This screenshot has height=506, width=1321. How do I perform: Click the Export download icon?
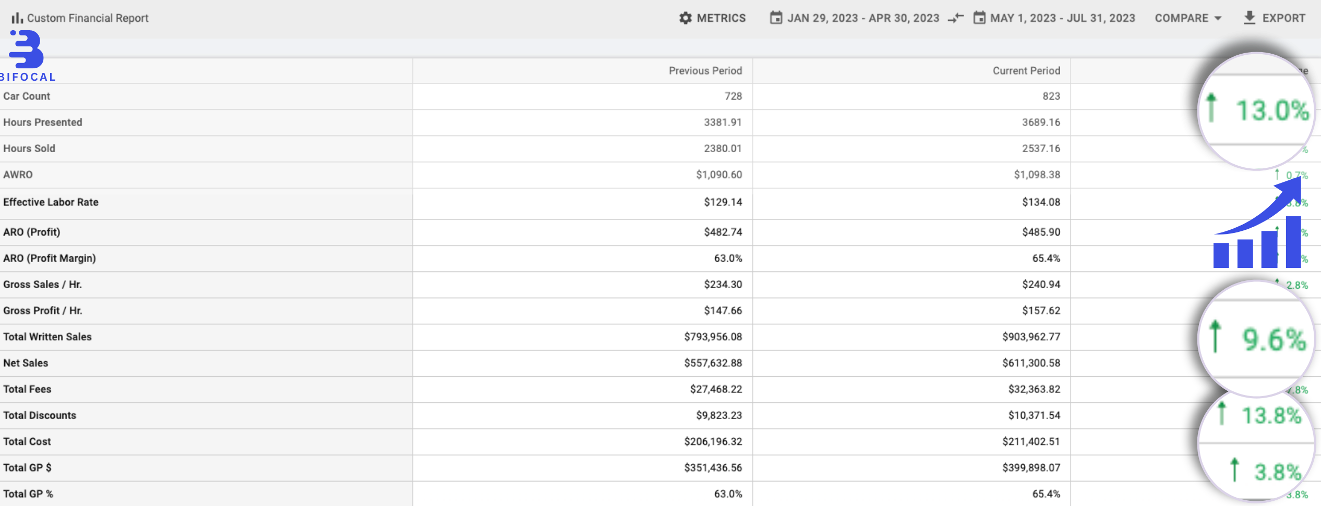click(1250, 18)
